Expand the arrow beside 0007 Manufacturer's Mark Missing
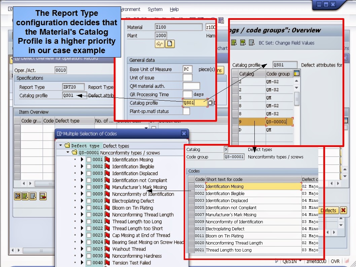Viewport: 356px width, 267px height. coord(83,187)
